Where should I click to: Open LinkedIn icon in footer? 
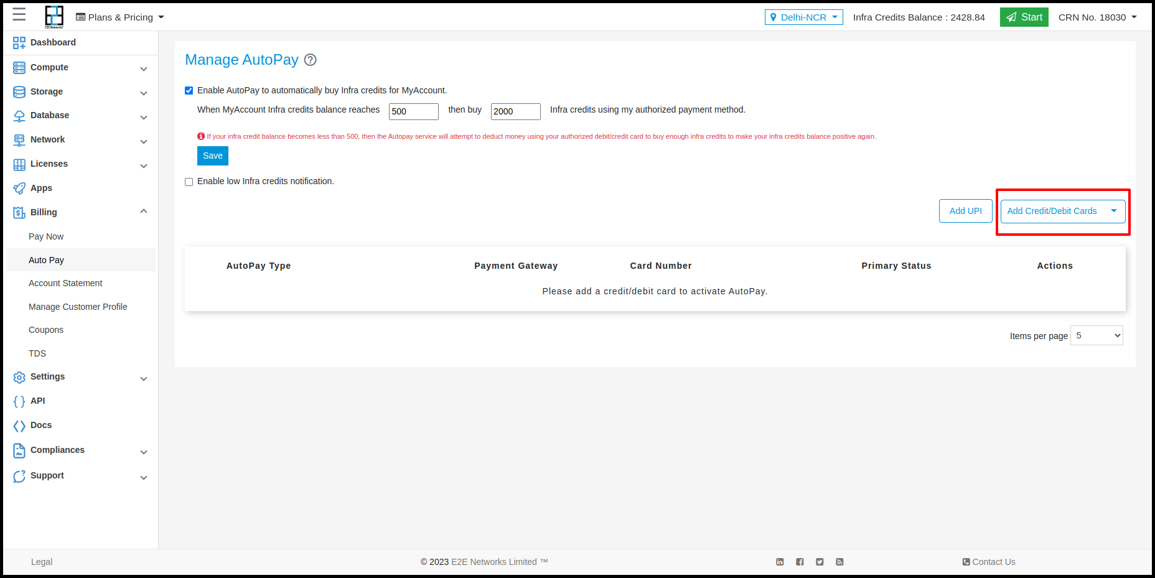780,562
